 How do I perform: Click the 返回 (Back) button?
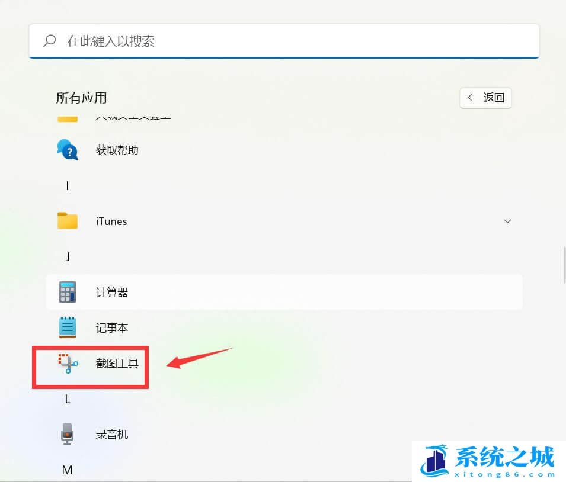click(x=485, y=98)
